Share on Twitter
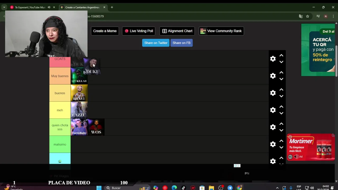This screenshot has width=338, height=190. tap(156, 43)
